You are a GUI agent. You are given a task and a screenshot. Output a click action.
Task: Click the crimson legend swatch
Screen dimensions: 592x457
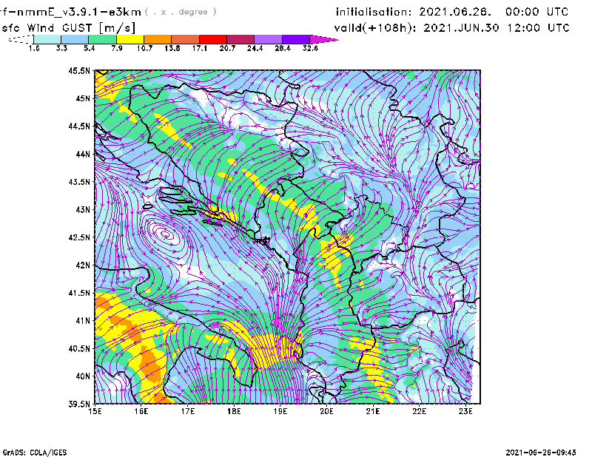(x=240, y=39)
